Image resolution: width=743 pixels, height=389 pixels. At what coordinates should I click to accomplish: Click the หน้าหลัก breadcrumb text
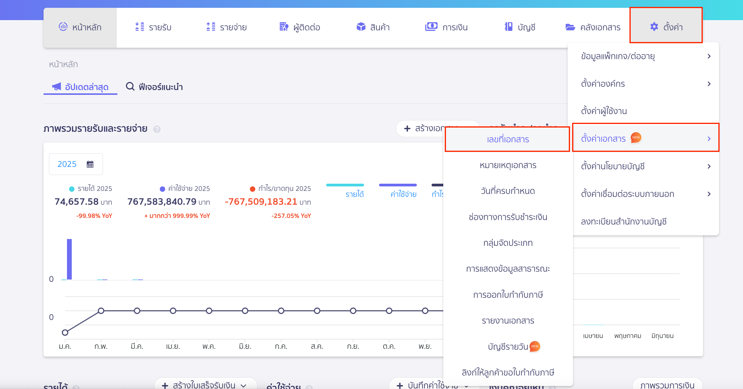(63, 64)
